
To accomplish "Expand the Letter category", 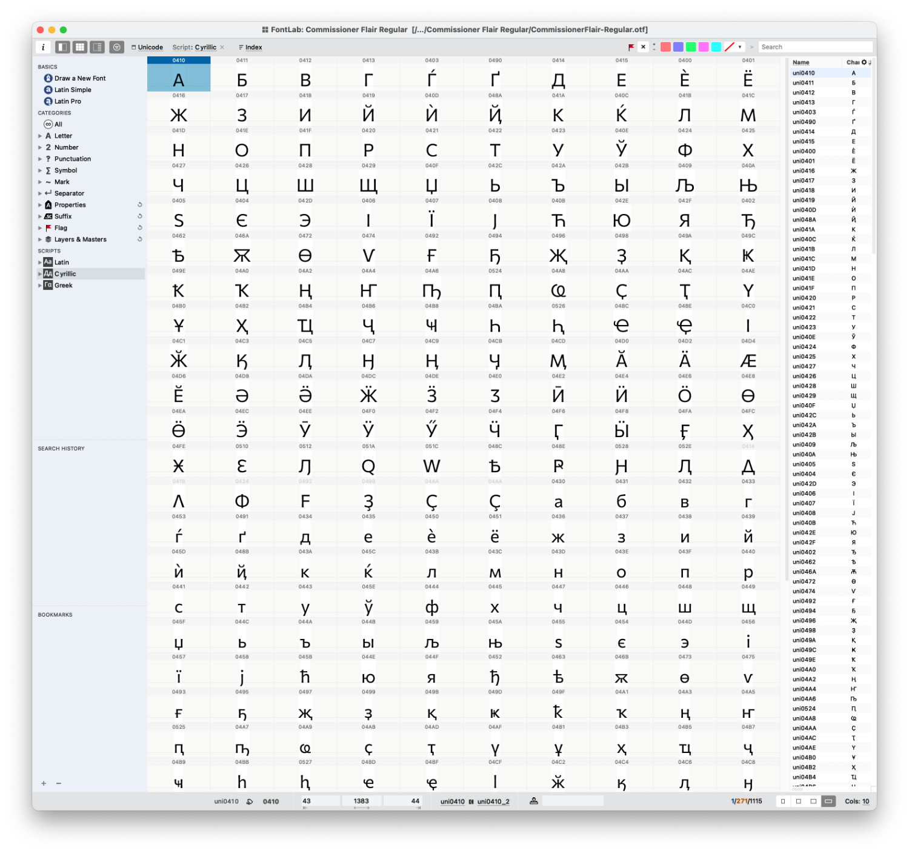I will pyautogui.click(x=40, y=136).
